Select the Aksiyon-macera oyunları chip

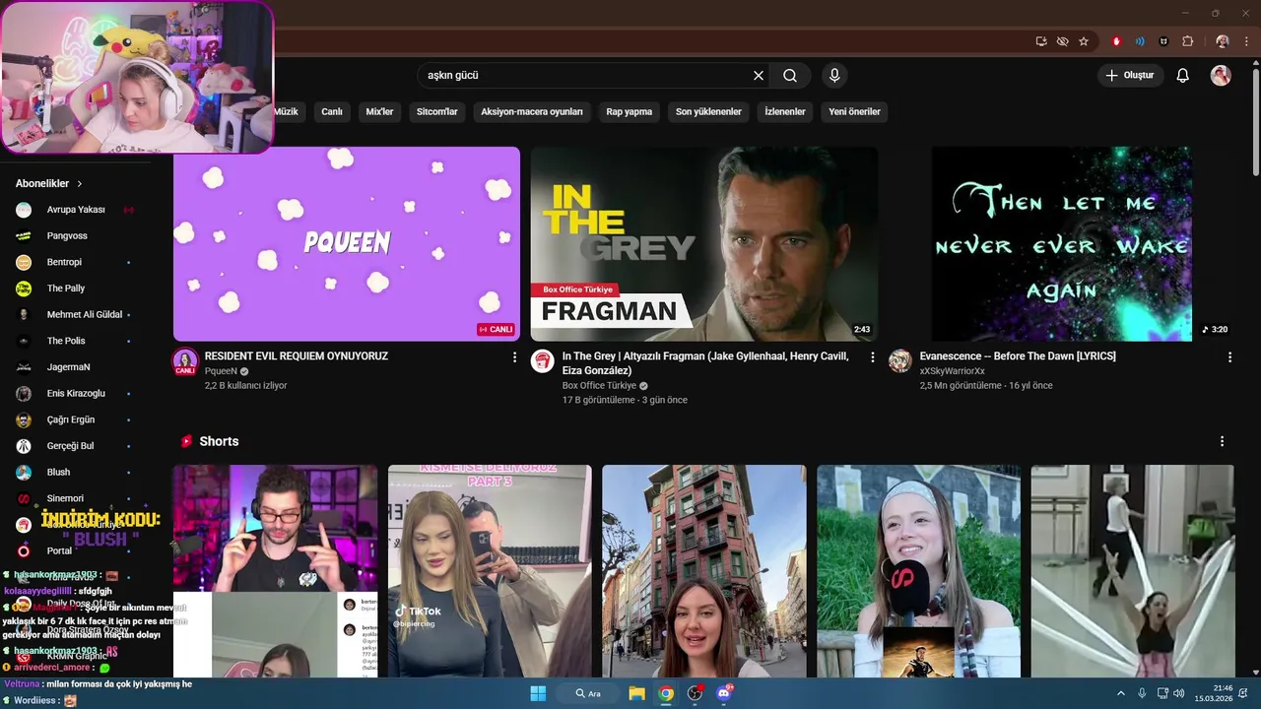point(532,111)
